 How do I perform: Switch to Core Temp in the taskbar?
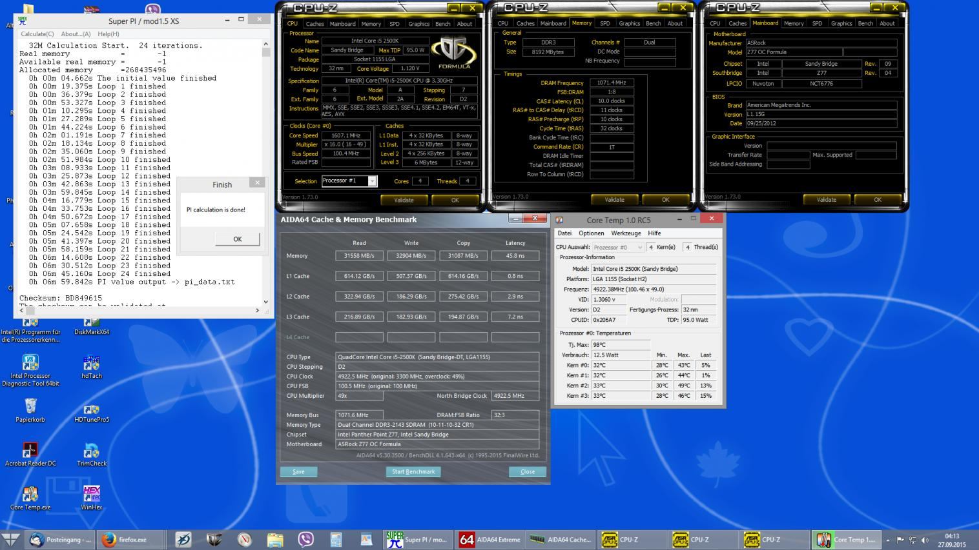(x=845, y=540)
